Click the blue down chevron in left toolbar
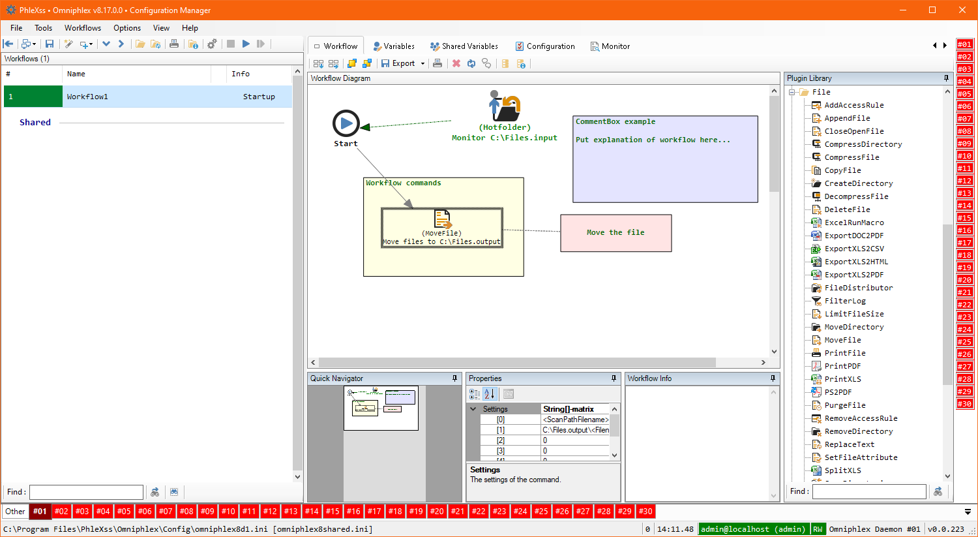Screen dimensions: 978x537 tap(106, 44)
